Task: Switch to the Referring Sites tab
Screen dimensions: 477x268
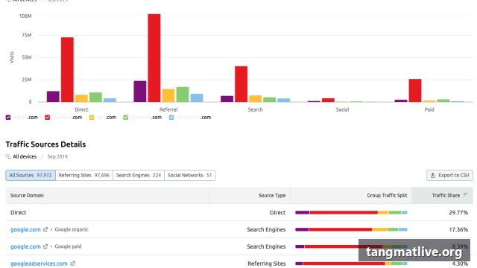Action: point(84,176)
